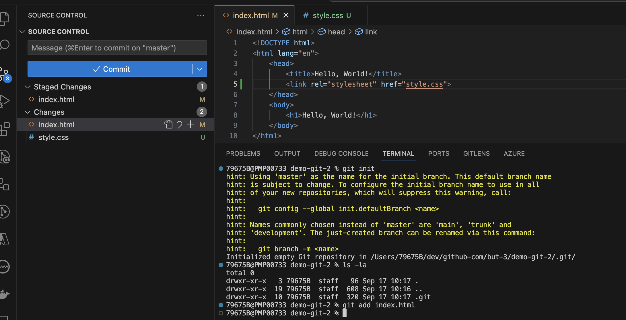Image resolution: width=626 pixels, height=320 pixels.
Task: Select the TERMINAL panel tab
Action: [x=398, y=153]
